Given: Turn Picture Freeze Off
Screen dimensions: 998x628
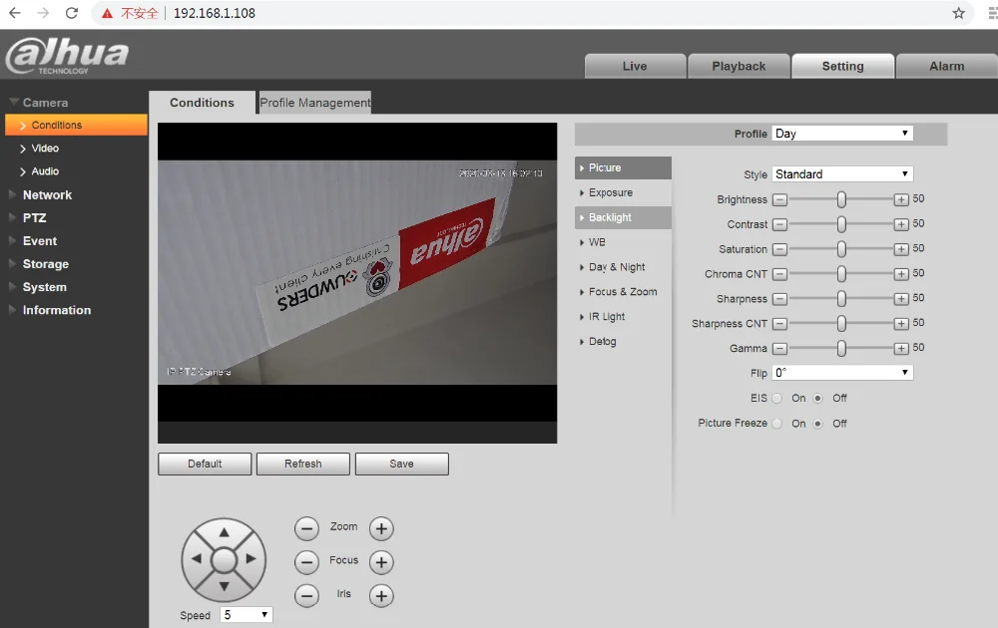Looking at the screenshot, I should [x=818, y=424].
